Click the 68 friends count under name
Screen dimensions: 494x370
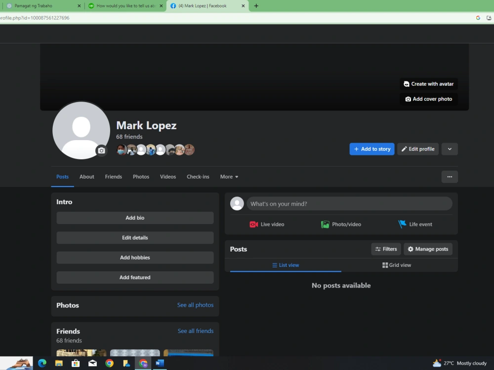click(x=129, y=137)
